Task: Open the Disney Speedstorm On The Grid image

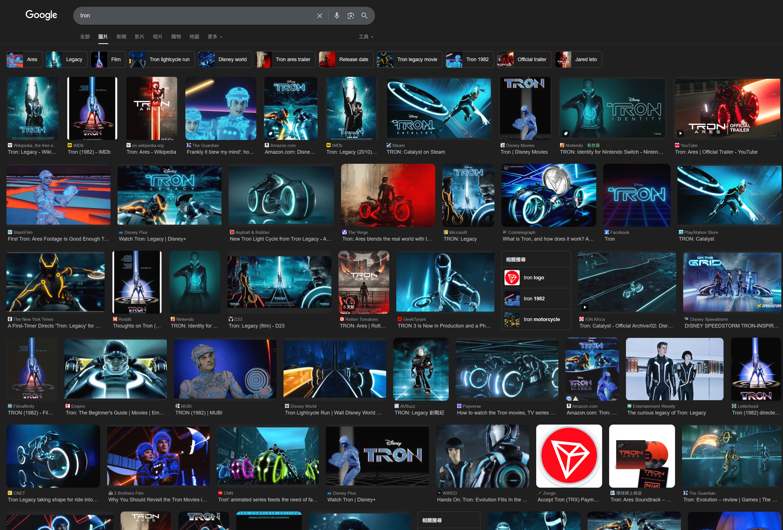Action: [x=732, y=282]
